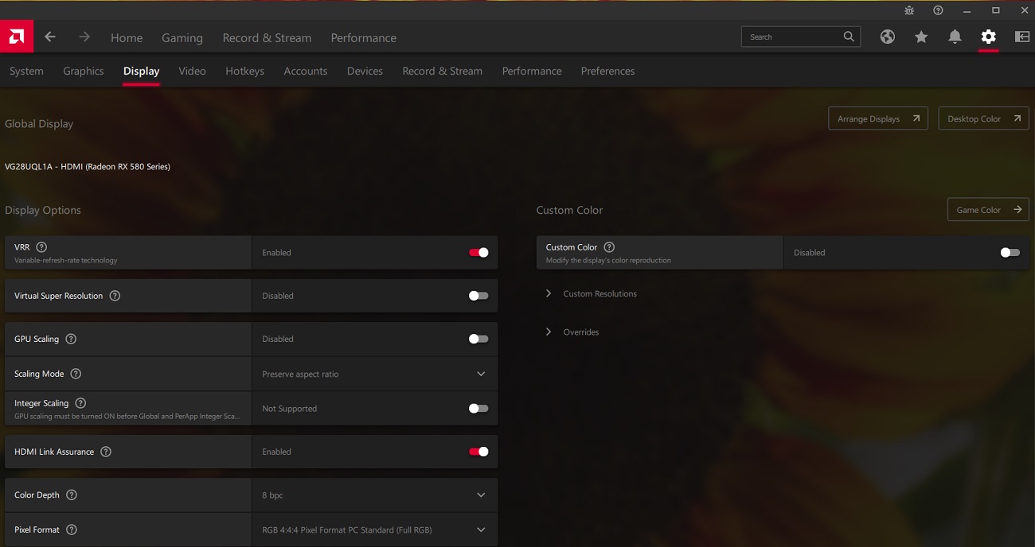Switch to the System tab
The height and width of the screenshot is (547, 1035).
tap(26, 71)
